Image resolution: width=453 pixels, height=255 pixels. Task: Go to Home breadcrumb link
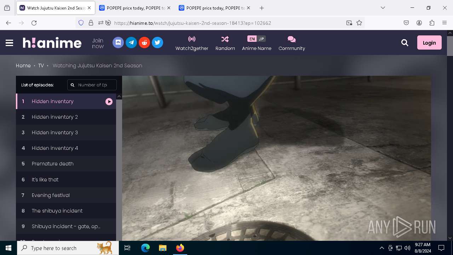[x=23, y=66]
